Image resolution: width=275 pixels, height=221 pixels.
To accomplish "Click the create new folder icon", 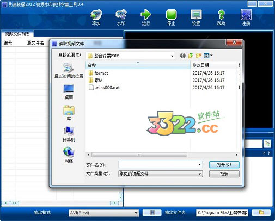I will coord(199,56).
